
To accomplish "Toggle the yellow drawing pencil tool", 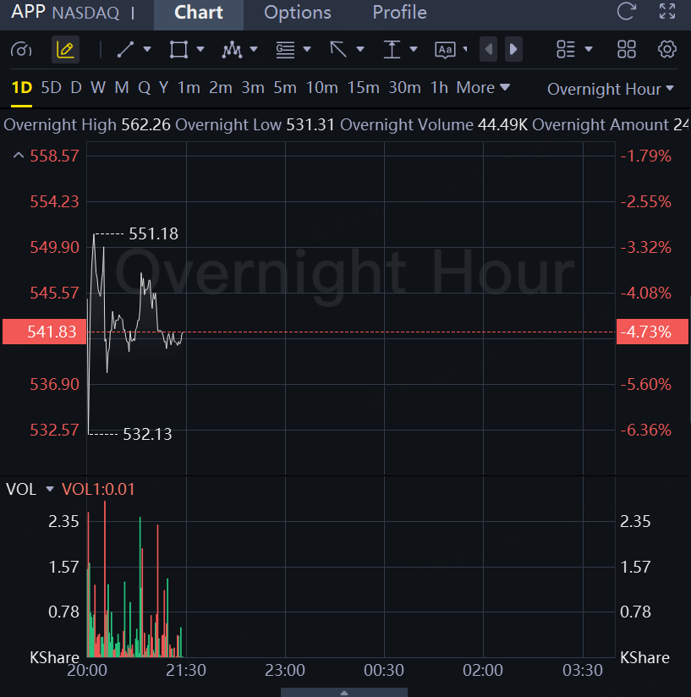I will point(65,49).
